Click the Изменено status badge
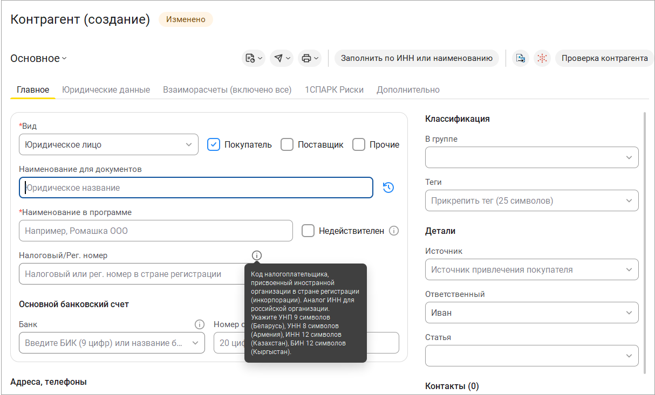This screenshot has height=395, width=655. 186,19
